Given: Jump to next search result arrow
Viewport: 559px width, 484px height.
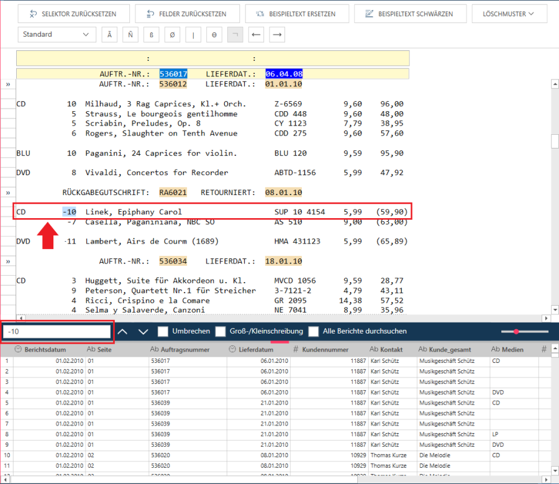Looking at the screenshot, I should [x=143, y=332].
